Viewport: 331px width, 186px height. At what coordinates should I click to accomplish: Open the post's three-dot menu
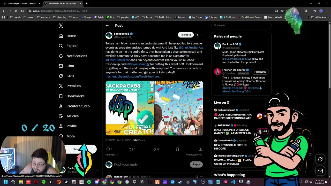[x=201, y=35]
